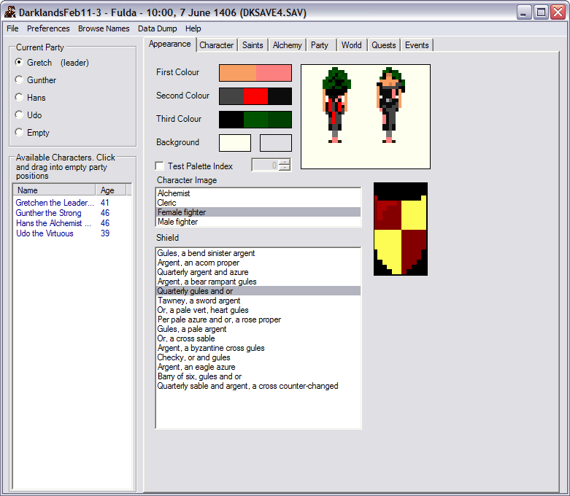Open the Preferences menu
Image resolution: width=570 pixels, height=496 pixels.
click(x=48, y=28)
